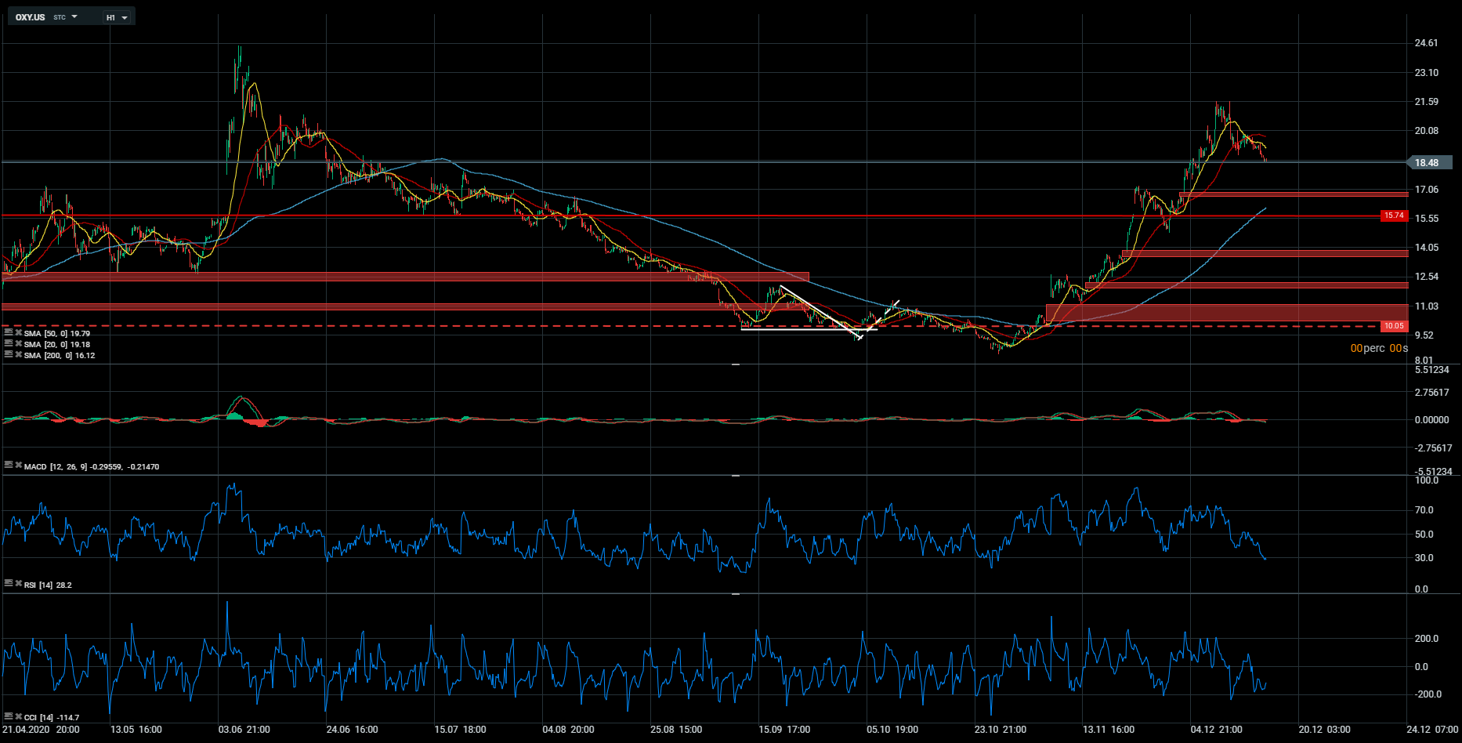Open settings icon for SMA 50 indicator
Image resolution: width=1462 pixels, height=743 pixels.
pyautogui.click(x=8, y=332)
